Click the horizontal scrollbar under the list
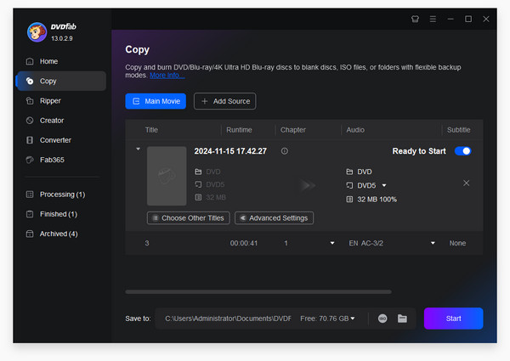 click(258, 292)
